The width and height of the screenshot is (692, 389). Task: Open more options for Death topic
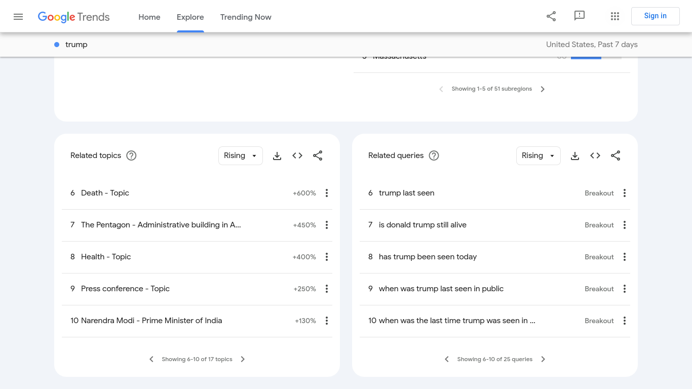(327, 193)
